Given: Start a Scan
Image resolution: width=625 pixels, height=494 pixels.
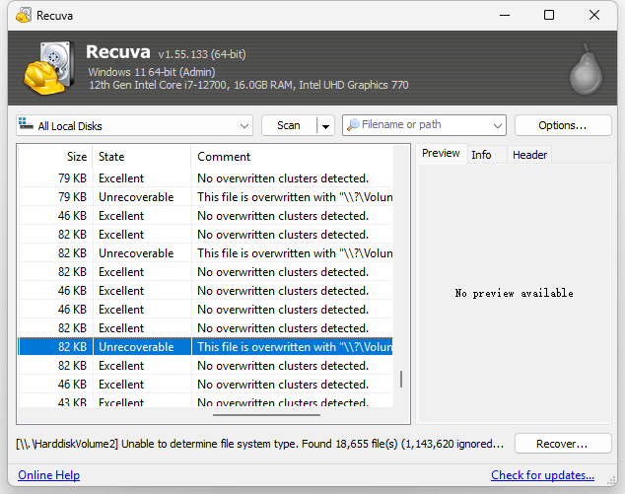Looking at the screenshot, I should click(x=289, y=125).
